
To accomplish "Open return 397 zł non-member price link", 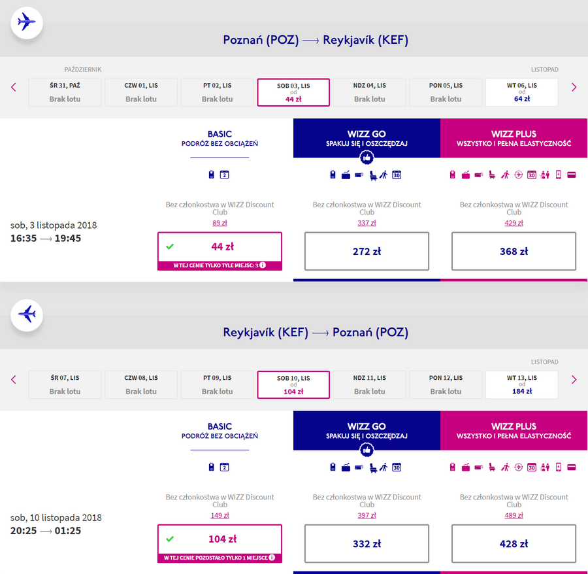I will 367,515.
